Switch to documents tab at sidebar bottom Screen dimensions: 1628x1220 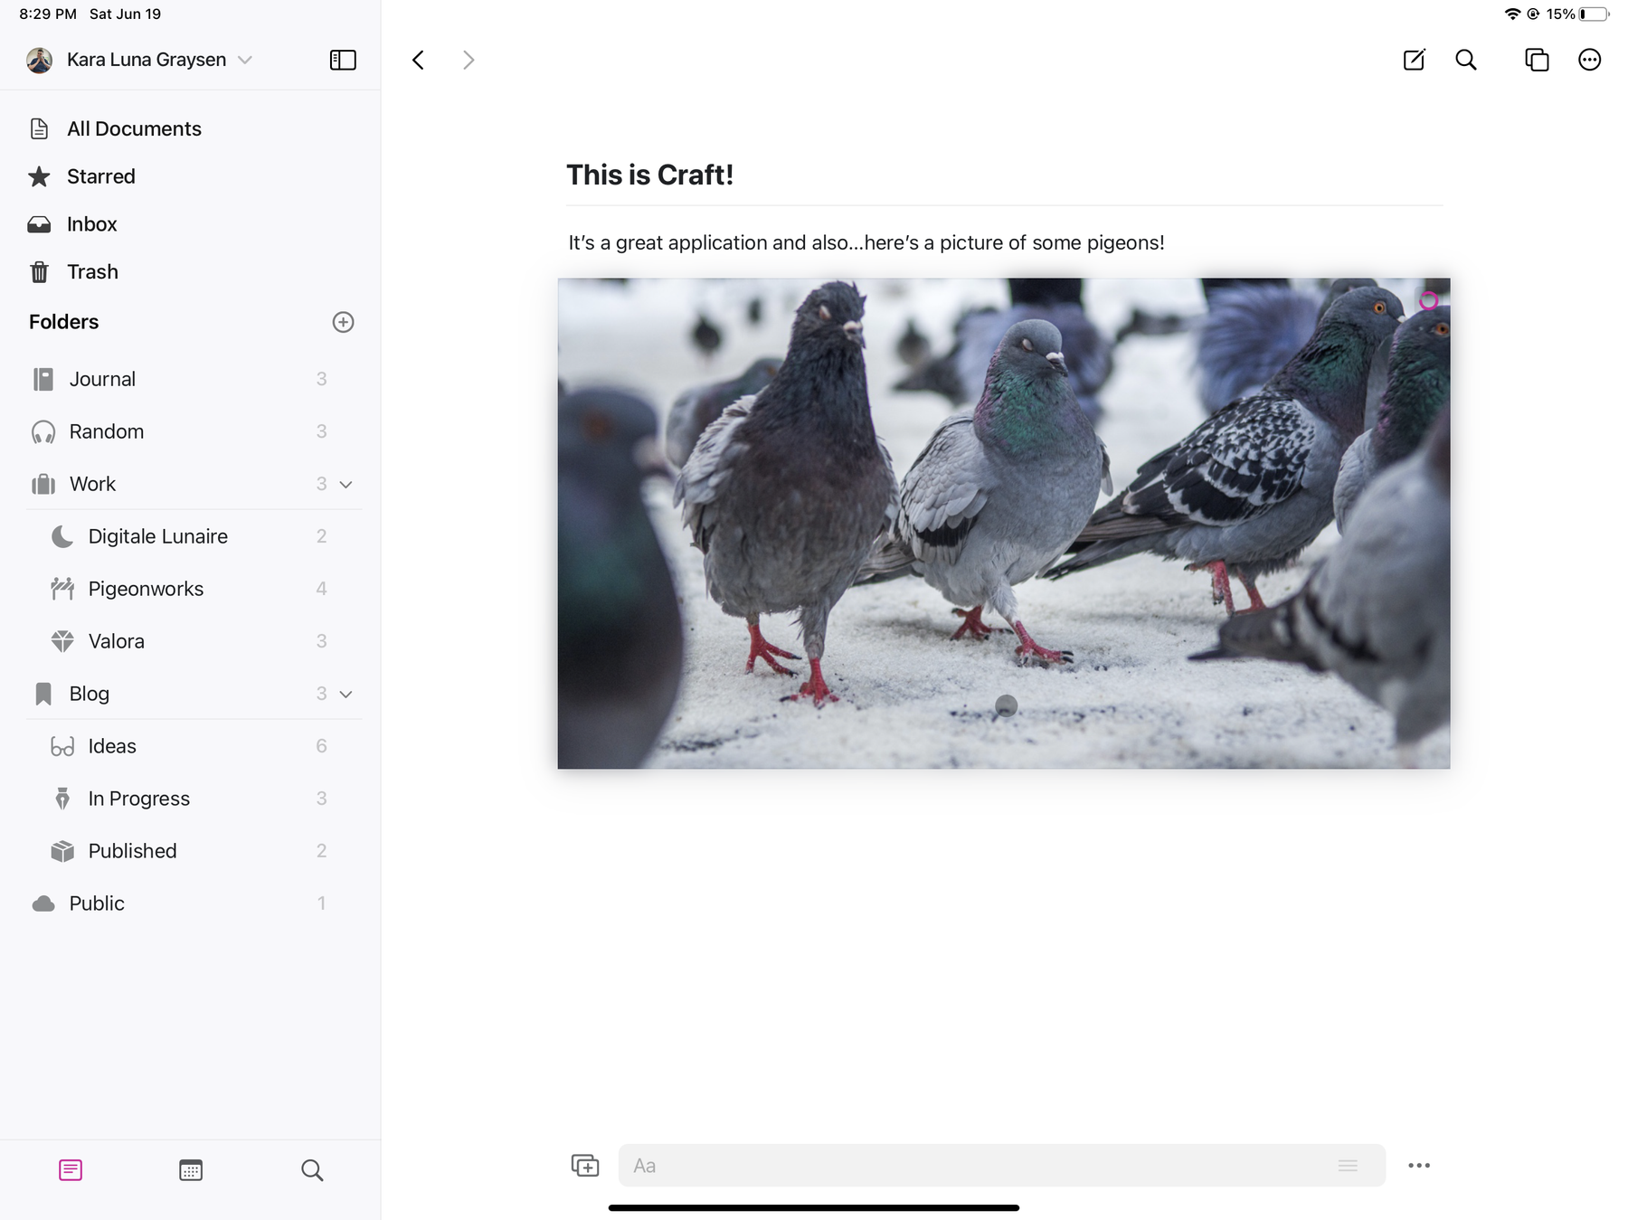point(71,1170)
